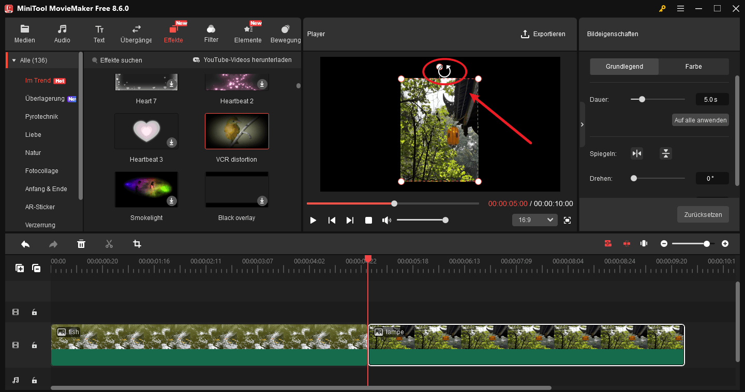The width and height of the screenshot is (745, 392).
Task: Adjust the Dauer duration slider
Action: pos(642,99)
